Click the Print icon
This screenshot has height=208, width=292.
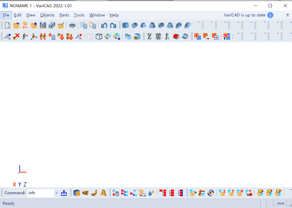(72, 25)
